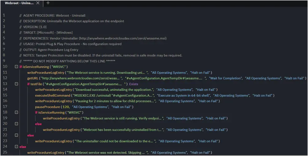
Task: Click the NOTES Tamper Protection comment
Action: point(101,55)
